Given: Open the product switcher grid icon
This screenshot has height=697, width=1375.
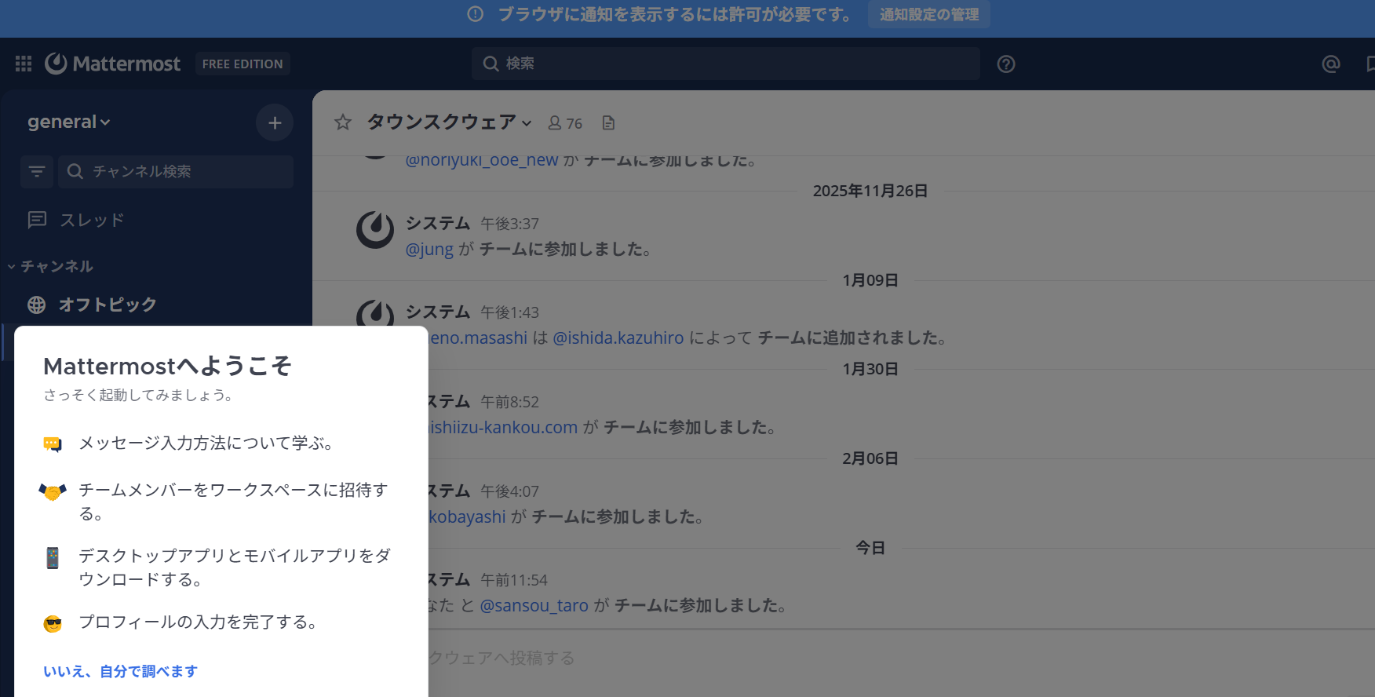Looking at the screenshot, I should tap(24, 64).
